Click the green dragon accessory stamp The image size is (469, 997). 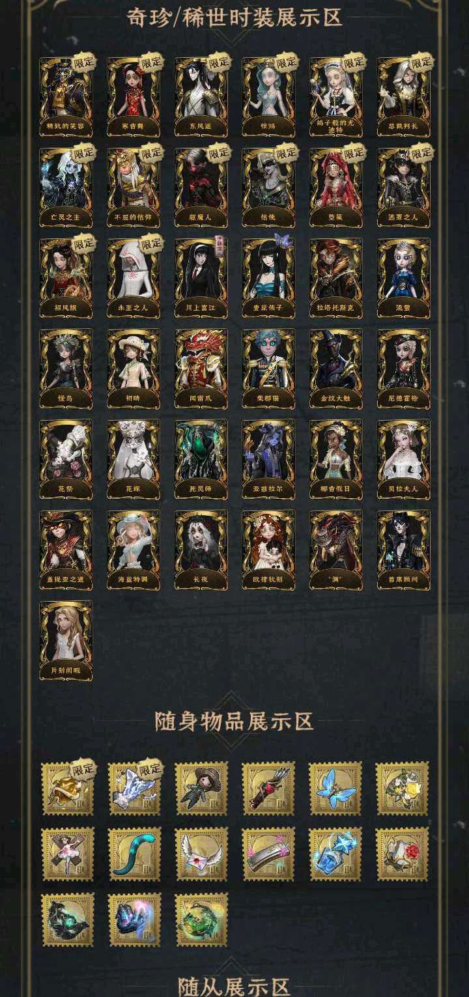pyautogui.click(x=201, y=920)
